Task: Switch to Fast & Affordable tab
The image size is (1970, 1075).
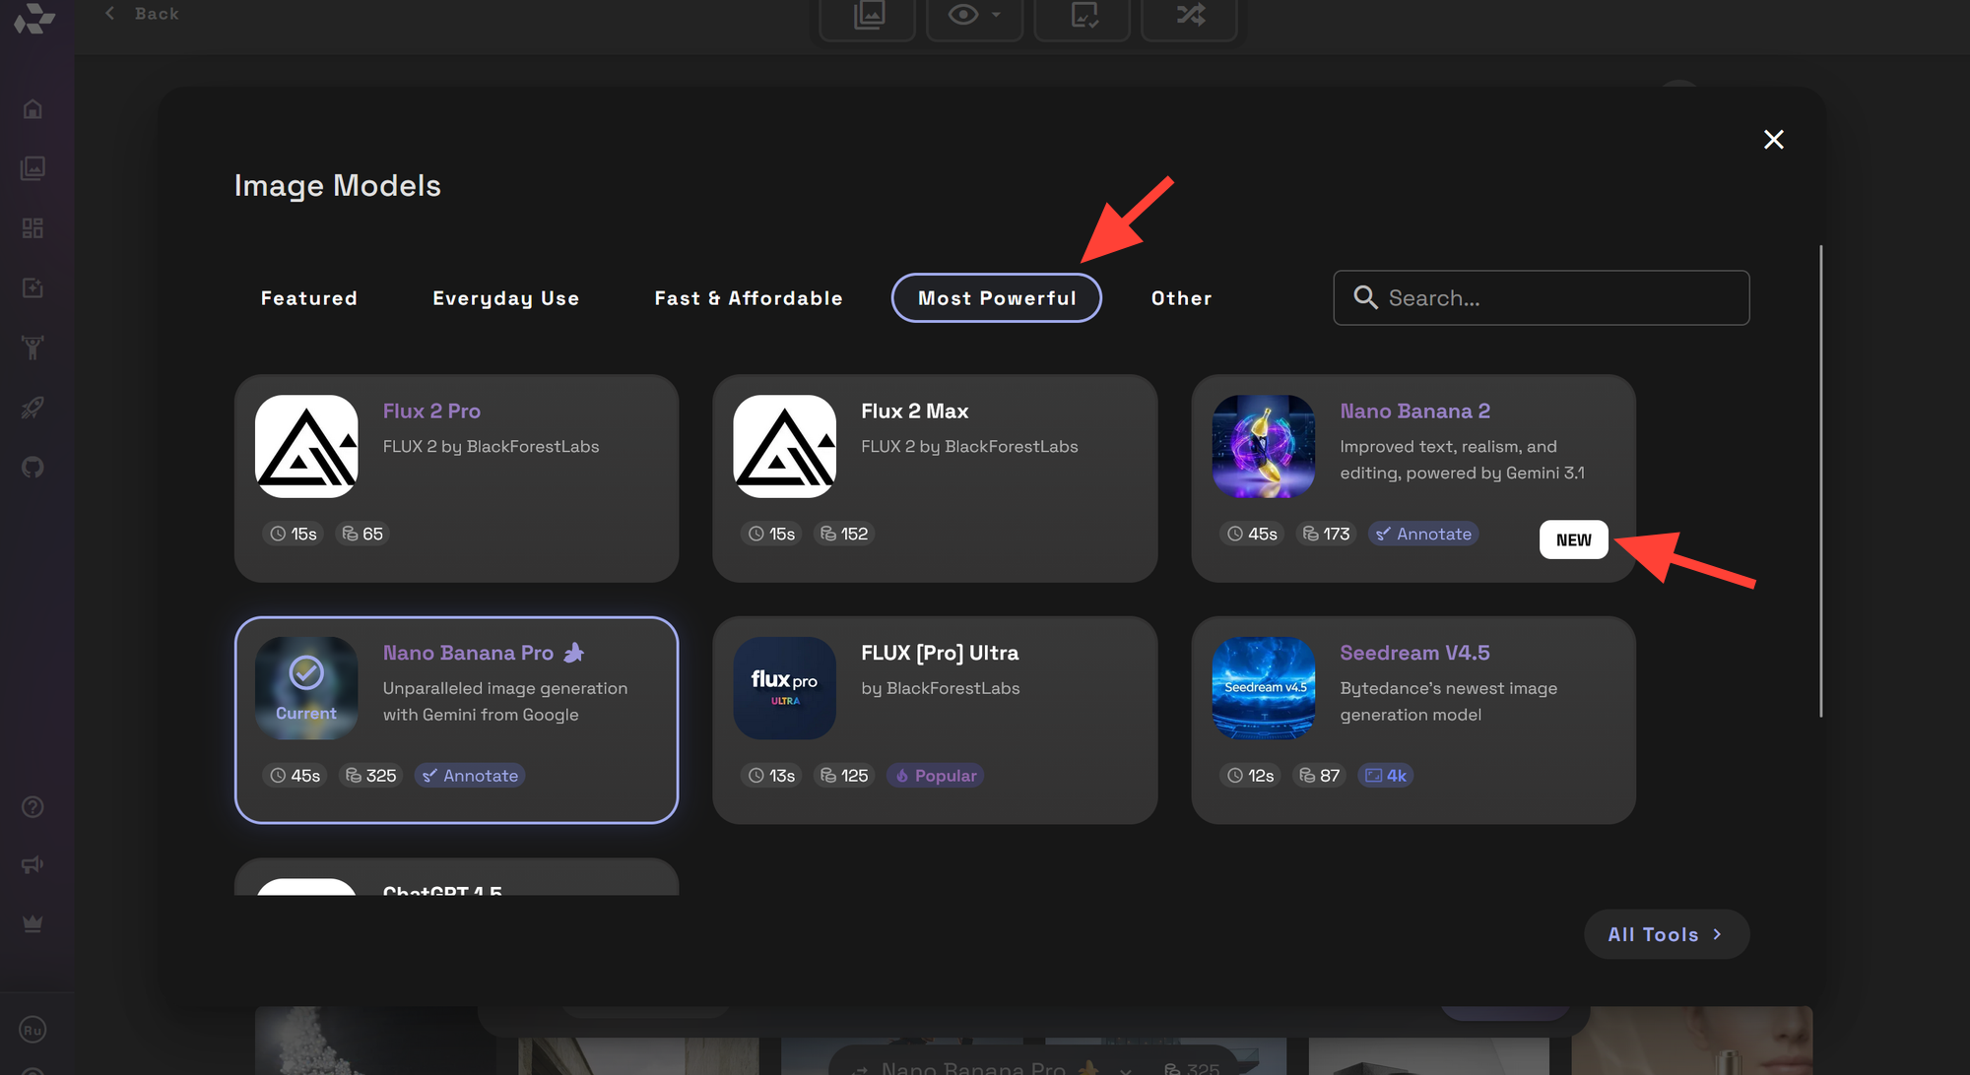Action: click(x=749, y=298)
